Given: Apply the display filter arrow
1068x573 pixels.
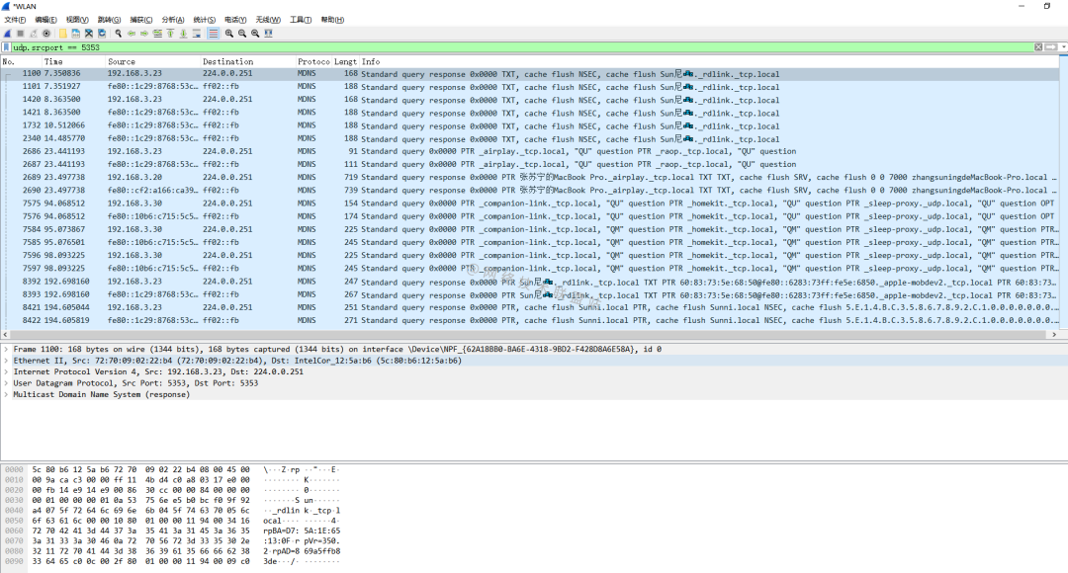Looking at the screenshot, I should click(x=1051, y=47).
